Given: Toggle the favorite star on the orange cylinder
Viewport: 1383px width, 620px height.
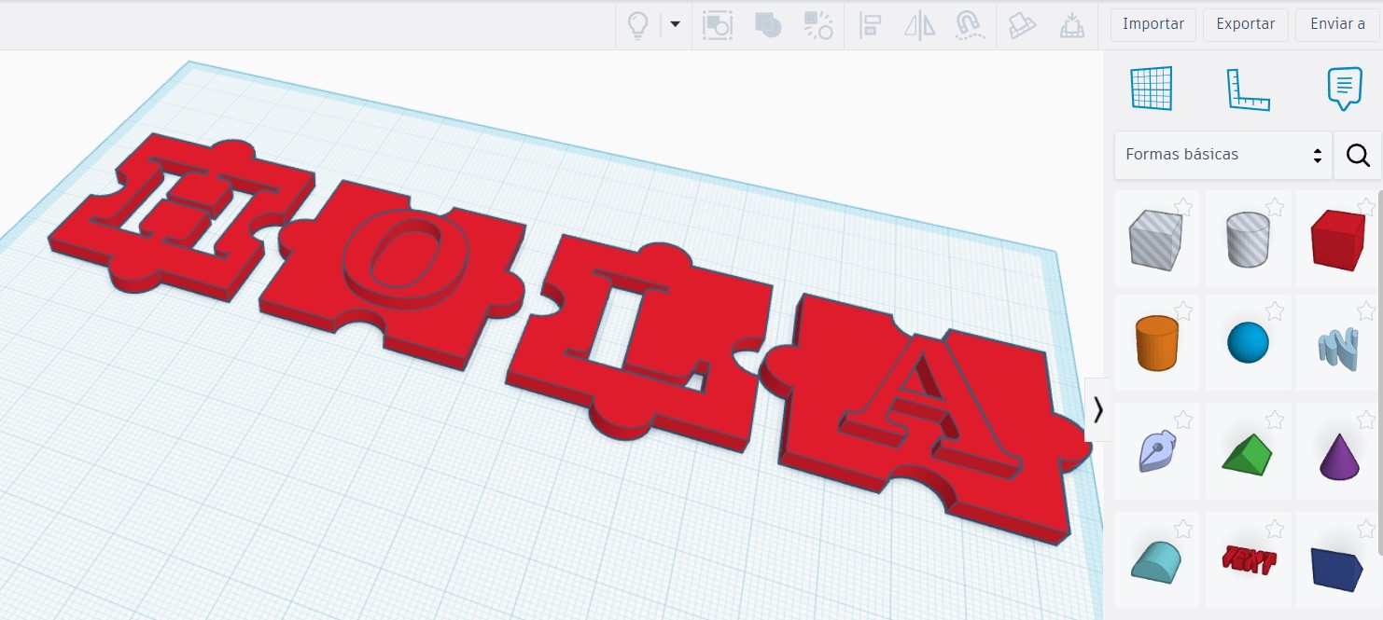Looking at the screenshot, I should click(1183, 310).
